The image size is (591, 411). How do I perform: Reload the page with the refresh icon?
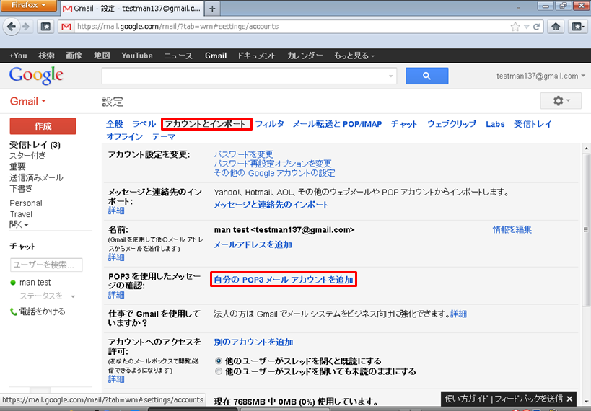click(536, 27)
